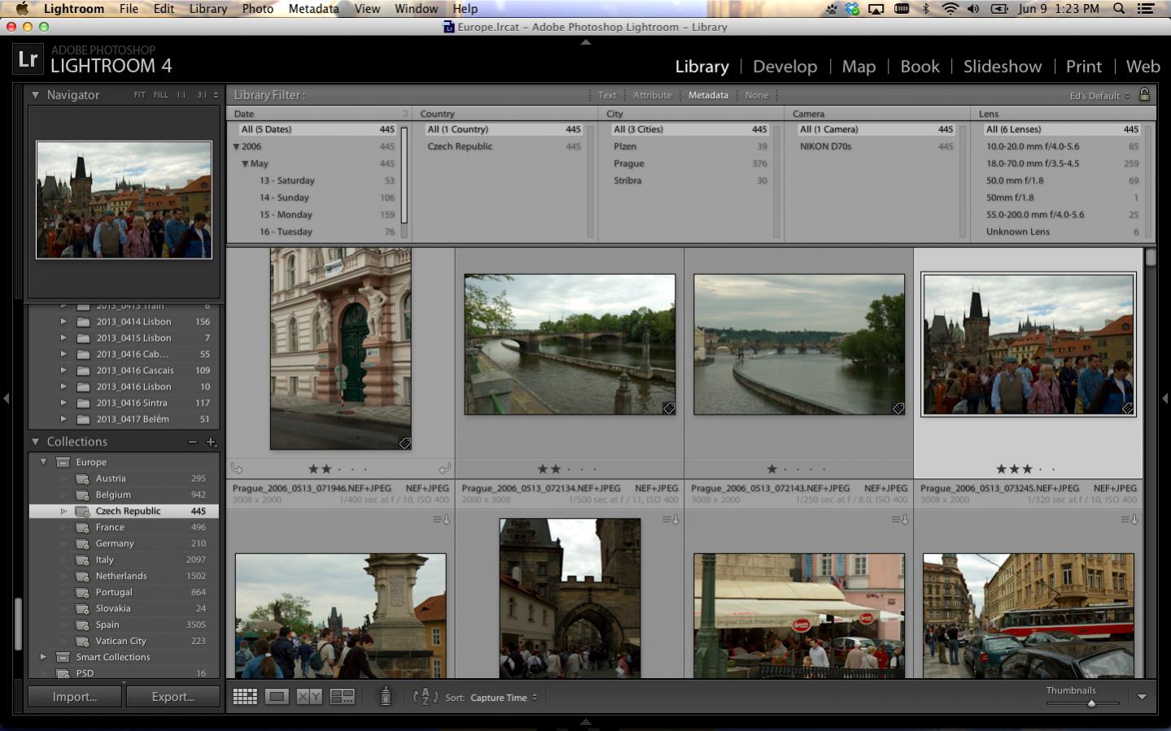Open the Photo menu

tap(257, 9)
